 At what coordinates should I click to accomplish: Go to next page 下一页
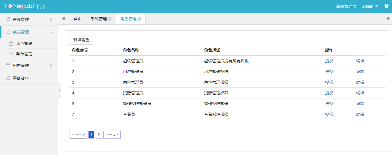(112, 135)
